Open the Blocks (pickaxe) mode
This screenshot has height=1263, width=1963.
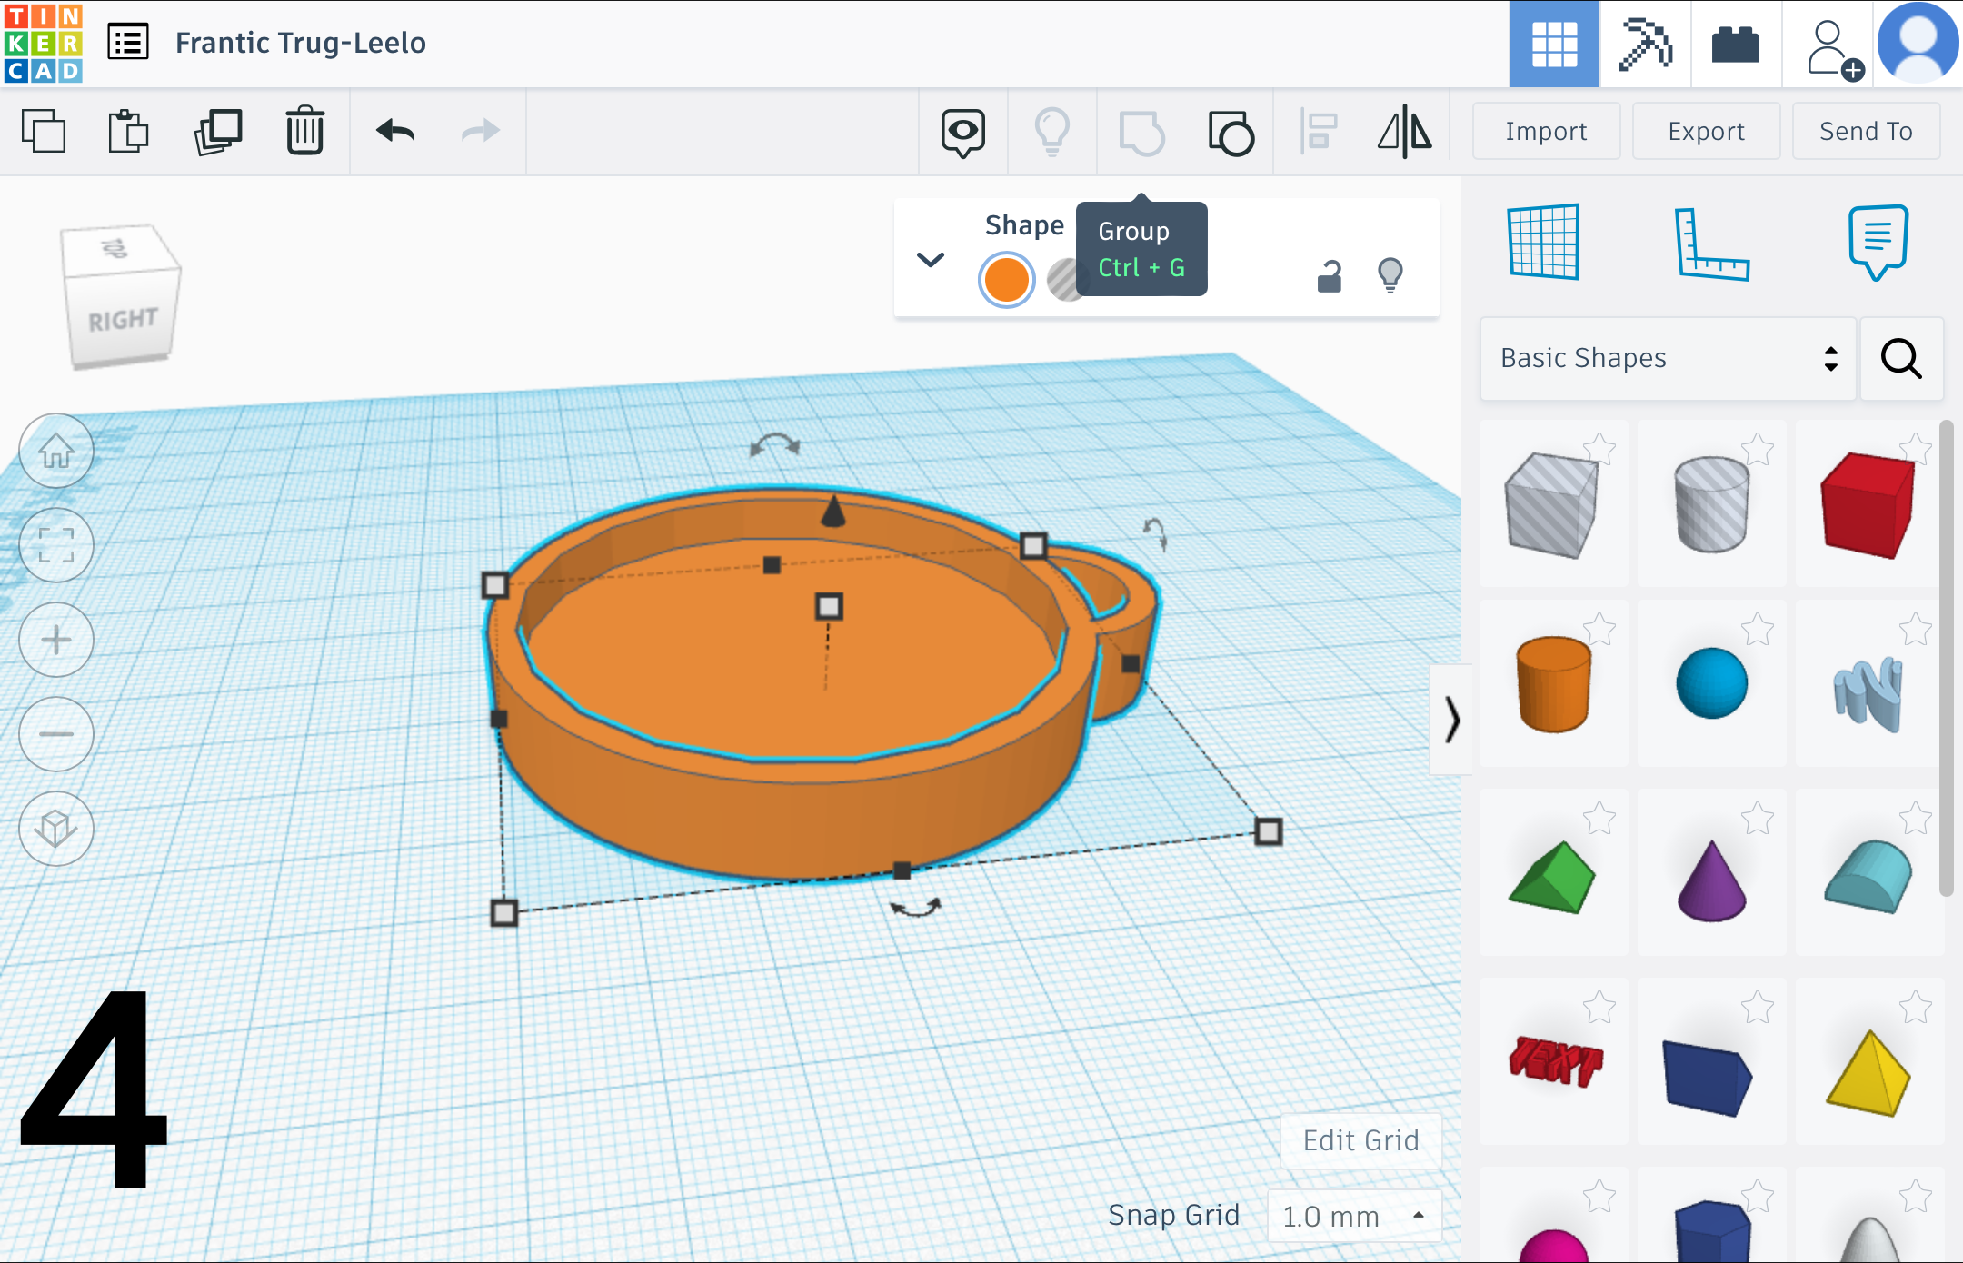click(x=1645, y=44)
